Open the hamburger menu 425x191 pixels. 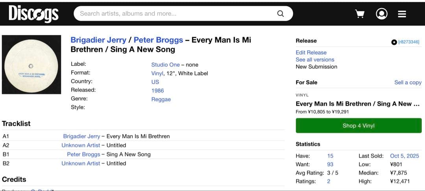402,14
